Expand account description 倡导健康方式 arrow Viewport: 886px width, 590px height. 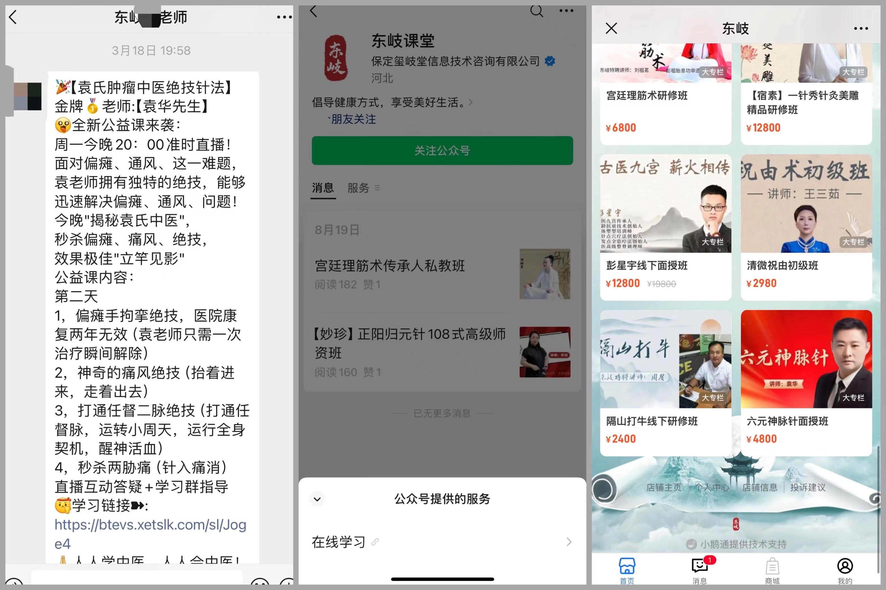click(471, 102)
